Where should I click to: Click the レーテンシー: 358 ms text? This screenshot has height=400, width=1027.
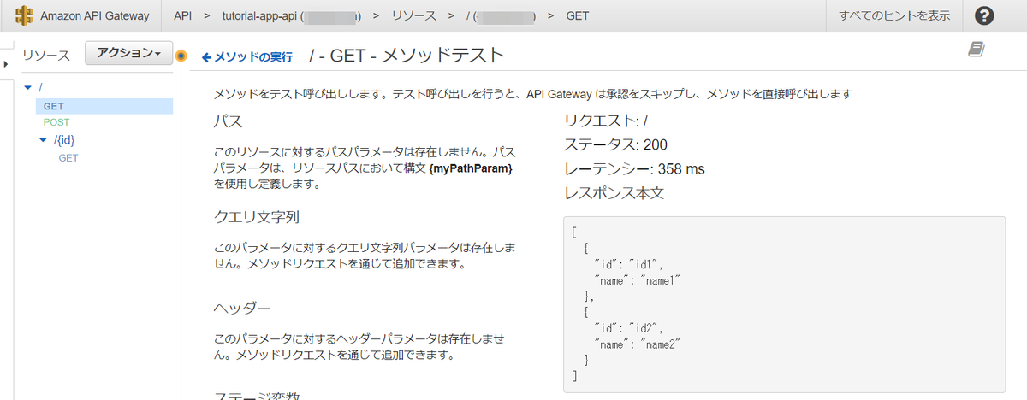tap(634, 169)
